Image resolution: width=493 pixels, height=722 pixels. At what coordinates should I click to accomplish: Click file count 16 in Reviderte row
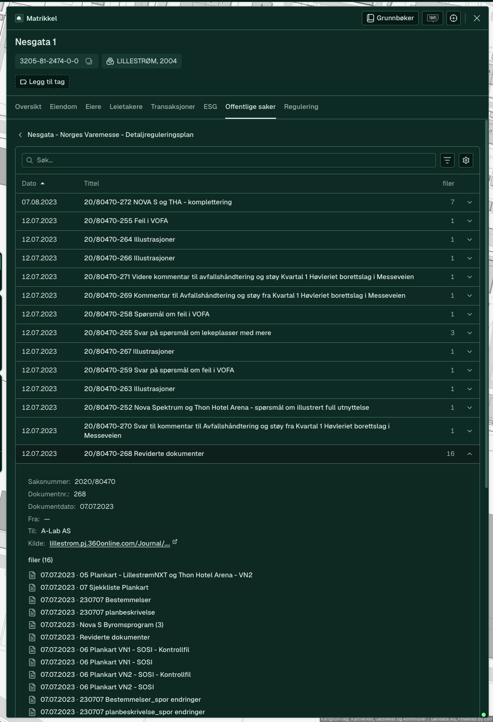tap(450, 454)
